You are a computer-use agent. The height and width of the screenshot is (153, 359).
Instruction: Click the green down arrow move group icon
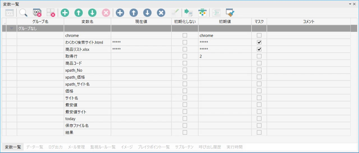(x=92, y=13)
